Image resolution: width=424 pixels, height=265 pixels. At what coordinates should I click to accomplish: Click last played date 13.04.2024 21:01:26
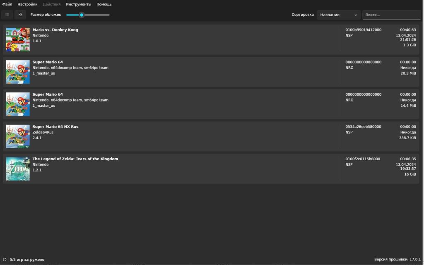pos(406,38)
